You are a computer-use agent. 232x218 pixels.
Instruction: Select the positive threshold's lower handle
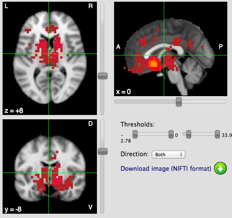(x=189, y=134)
